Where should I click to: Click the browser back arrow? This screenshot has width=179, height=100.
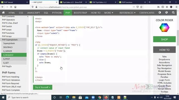[x=3, y=7]
